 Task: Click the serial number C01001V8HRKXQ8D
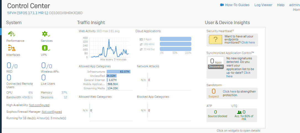click(x=66, y=13)
